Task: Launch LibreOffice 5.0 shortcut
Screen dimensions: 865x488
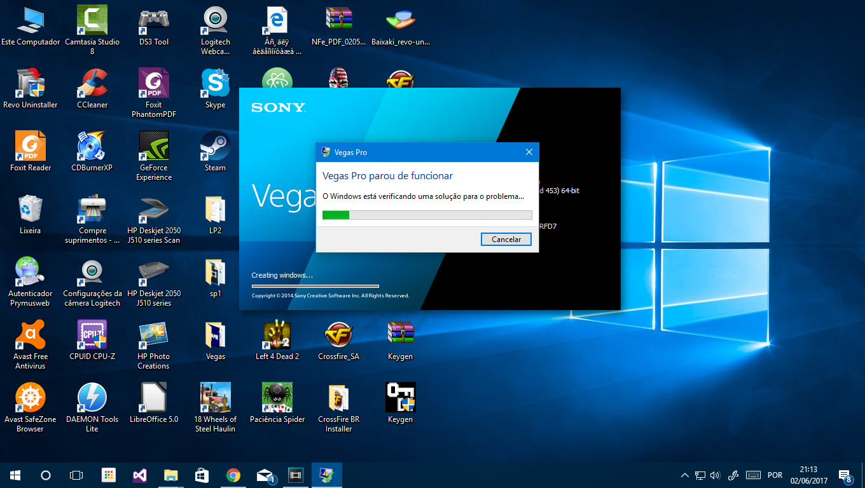Action: click(x=154, y=403)
